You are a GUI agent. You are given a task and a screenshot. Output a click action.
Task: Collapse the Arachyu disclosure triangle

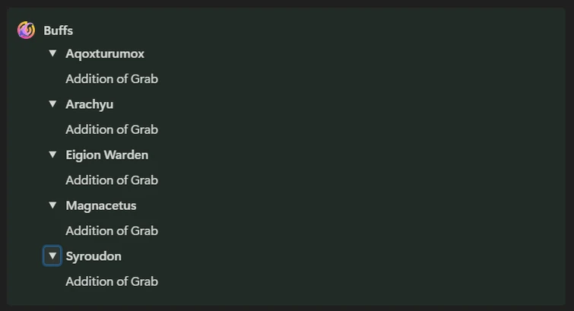(52, 104)
